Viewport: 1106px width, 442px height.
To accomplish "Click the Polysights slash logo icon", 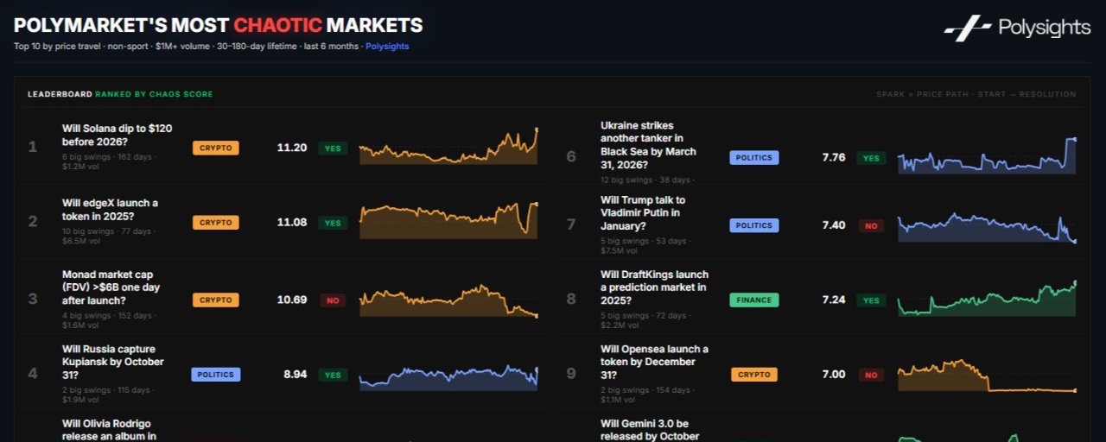I will point(968,28).
